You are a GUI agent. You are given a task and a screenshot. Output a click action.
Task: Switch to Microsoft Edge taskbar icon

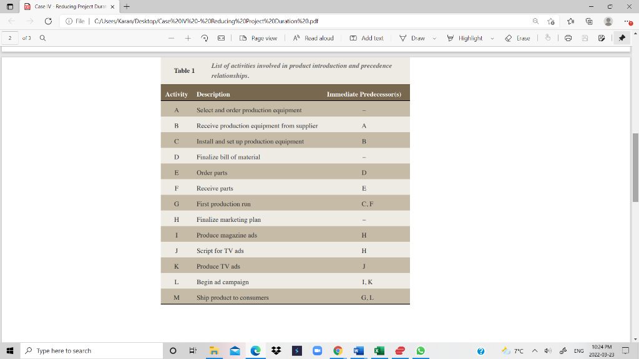(x=255, y=350)
